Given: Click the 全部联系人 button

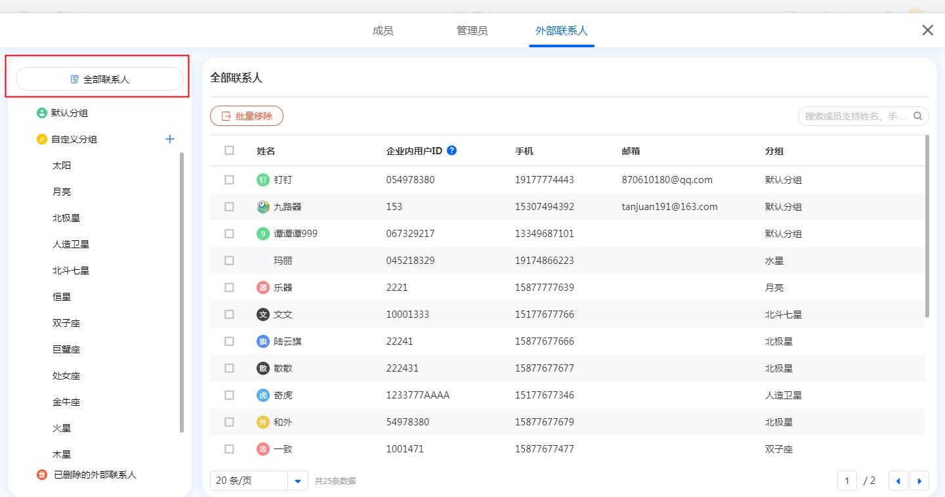Looking at the screenshot, I should pyautogui.click(x=100, y=79).
